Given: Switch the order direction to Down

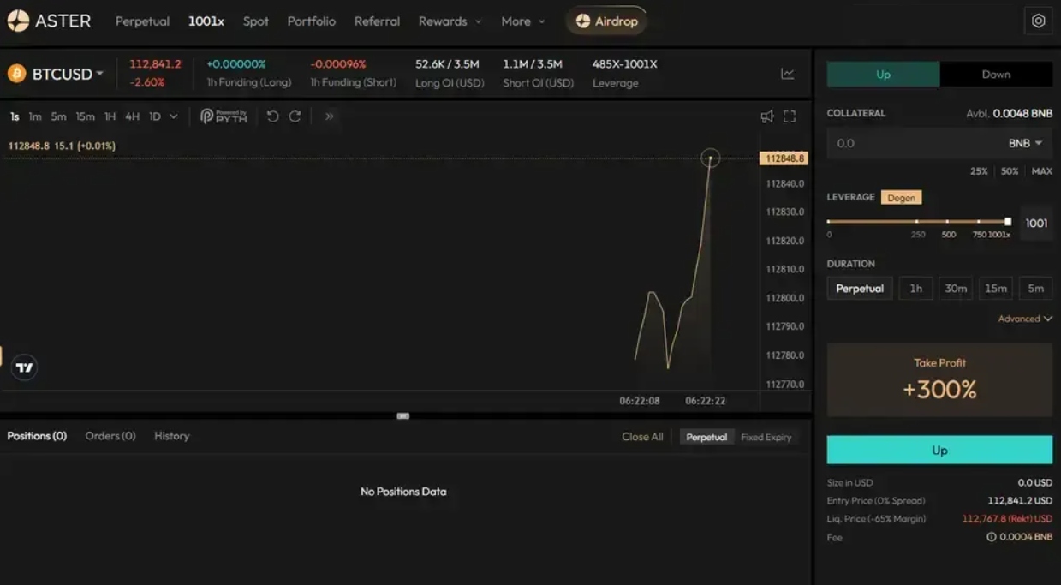Looking at the screenshot, I should pos(995,75).
